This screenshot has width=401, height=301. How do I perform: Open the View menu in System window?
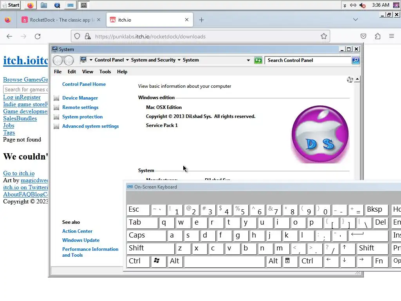coord(87,72)
